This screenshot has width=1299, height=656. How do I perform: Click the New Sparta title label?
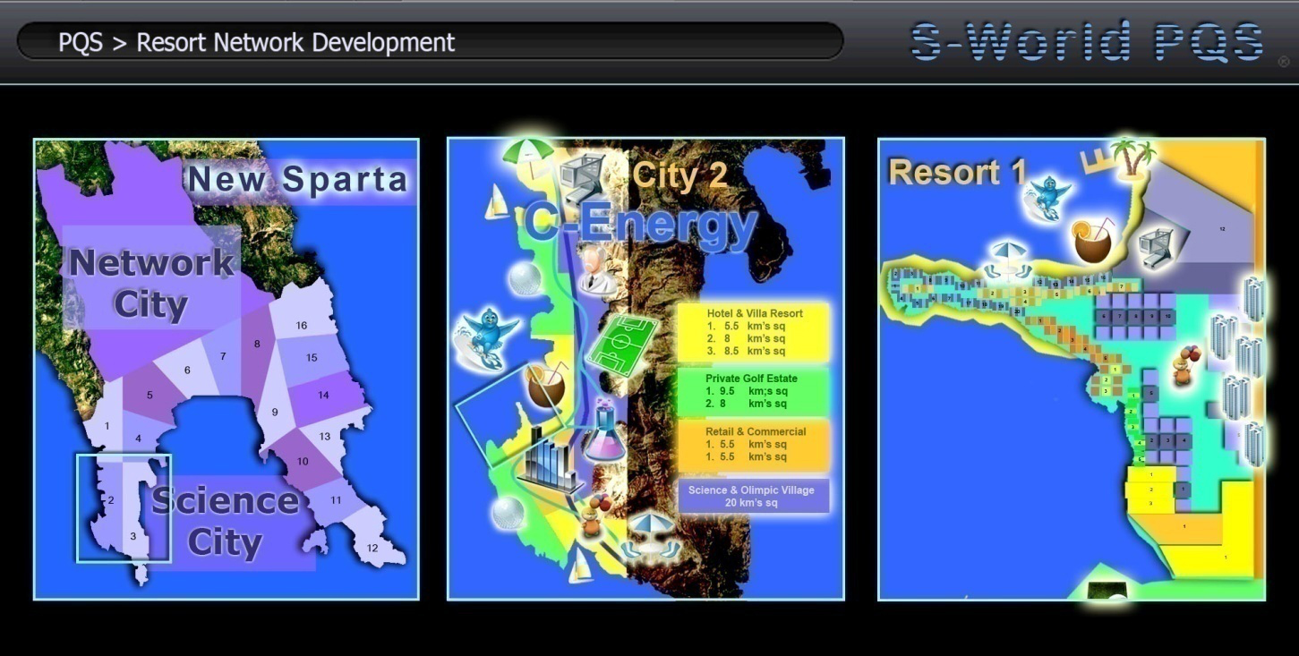pos(298,180)
